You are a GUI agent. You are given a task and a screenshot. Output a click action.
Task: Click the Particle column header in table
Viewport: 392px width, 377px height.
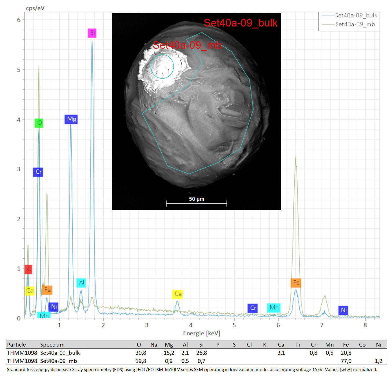click(x=16, y=345)
